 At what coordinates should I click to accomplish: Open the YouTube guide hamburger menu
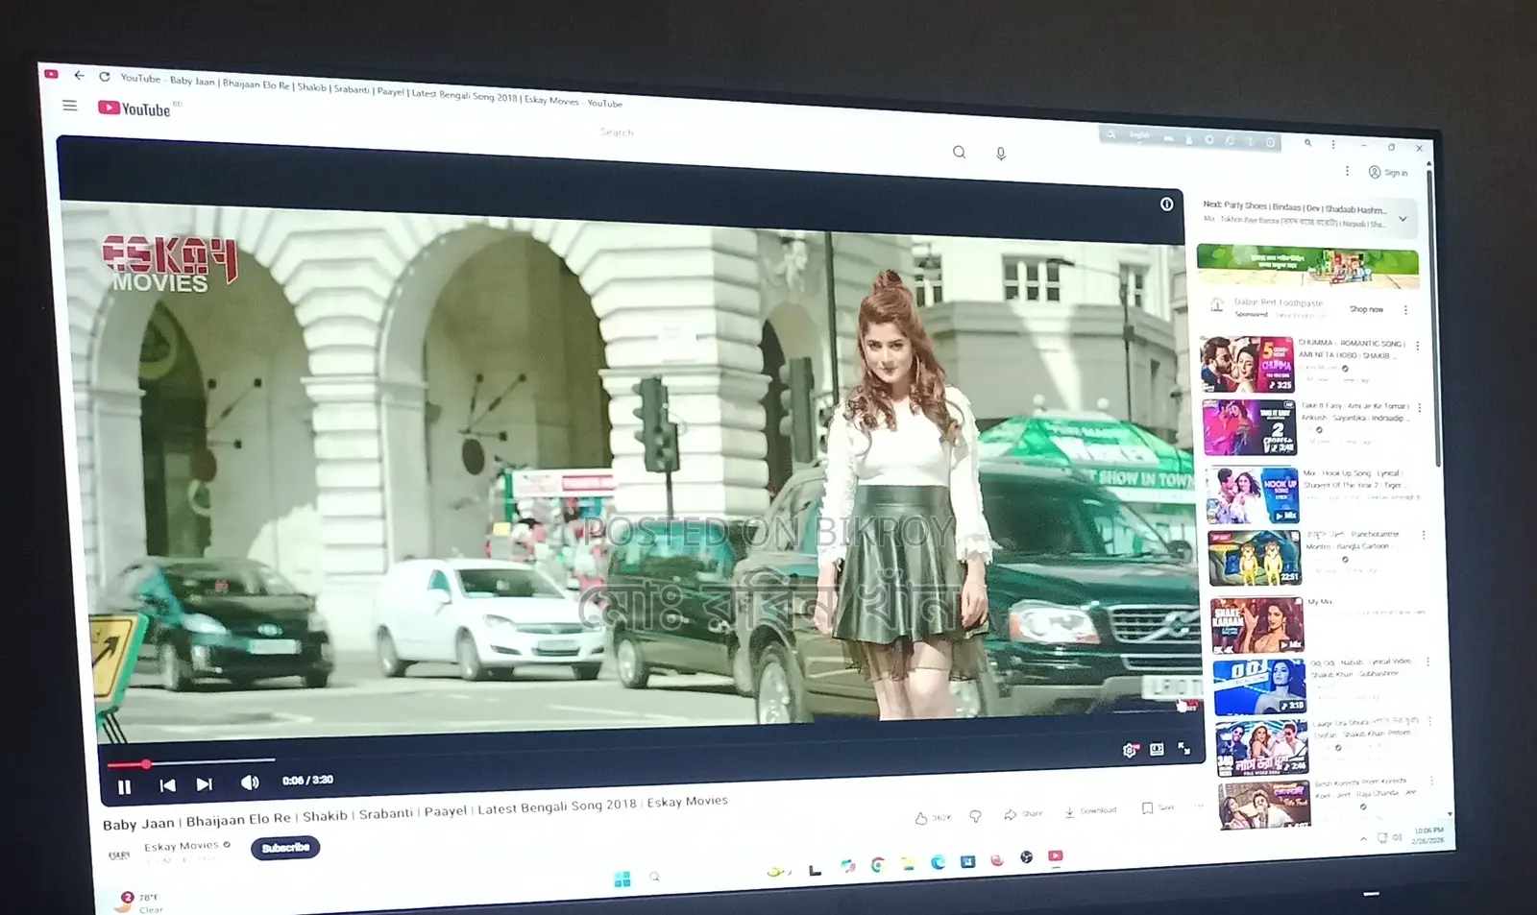tap(70, 106)
